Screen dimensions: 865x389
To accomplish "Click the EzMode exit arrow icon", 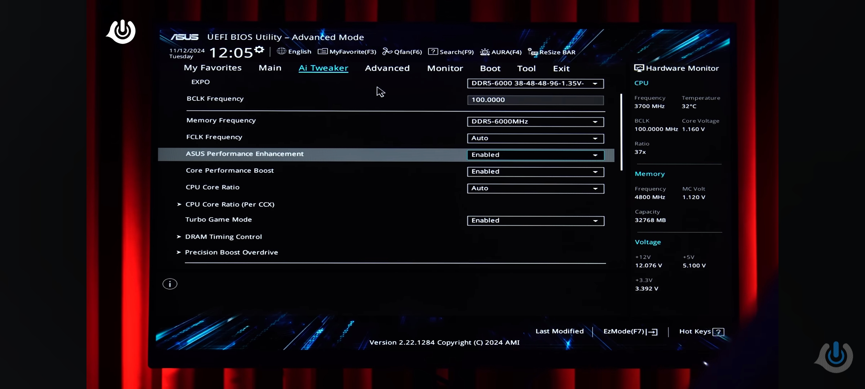I will click(653, 332).
